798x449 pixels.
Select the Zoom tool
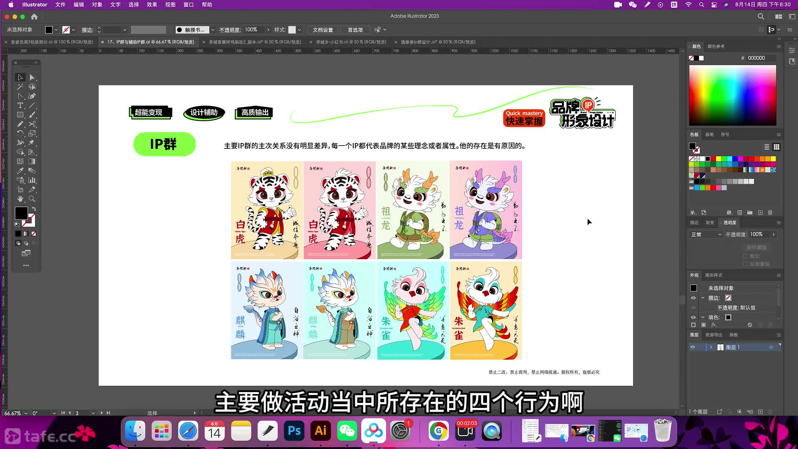[x=32, y=199]
